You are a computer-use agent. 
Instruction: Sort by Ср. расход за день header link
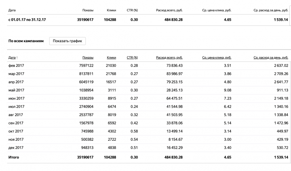pos(271,57)
